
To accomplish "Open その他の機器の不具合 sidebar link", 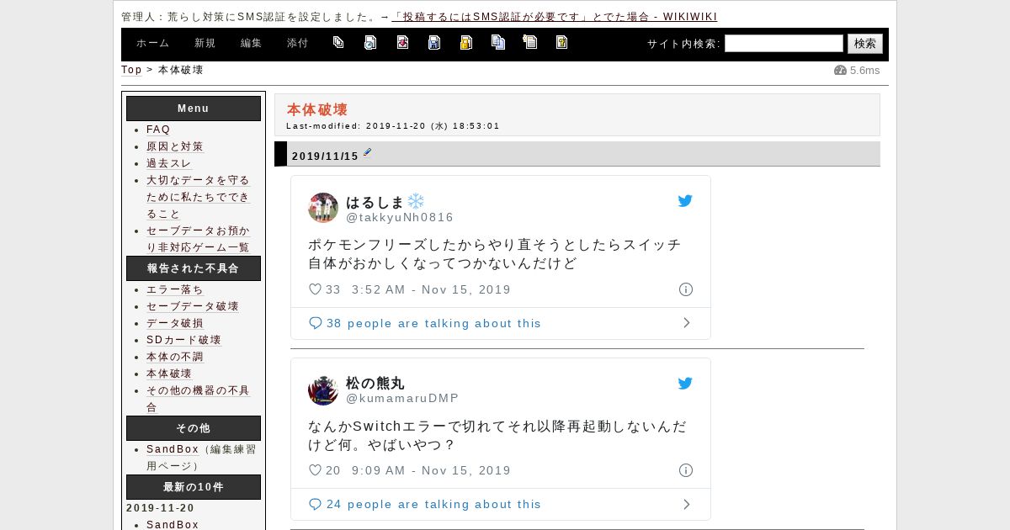I will point(199,399).
